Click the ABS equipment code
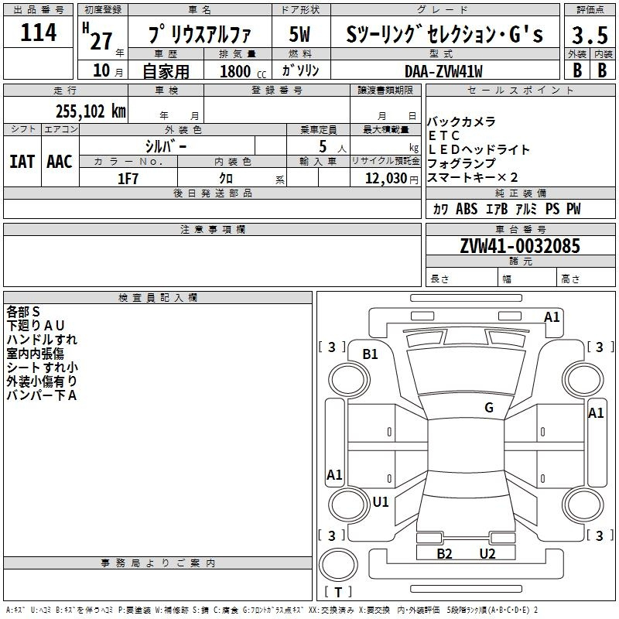 (x=467, y=209)
